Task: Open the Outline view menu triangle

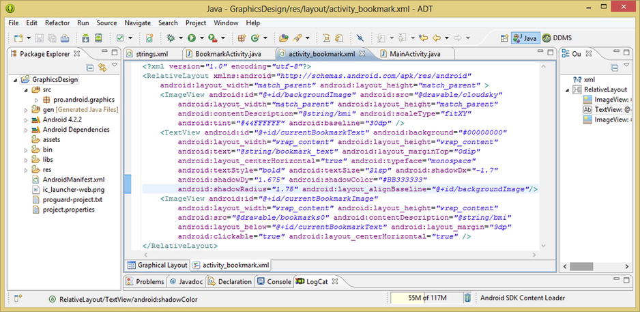Action: 626,65
